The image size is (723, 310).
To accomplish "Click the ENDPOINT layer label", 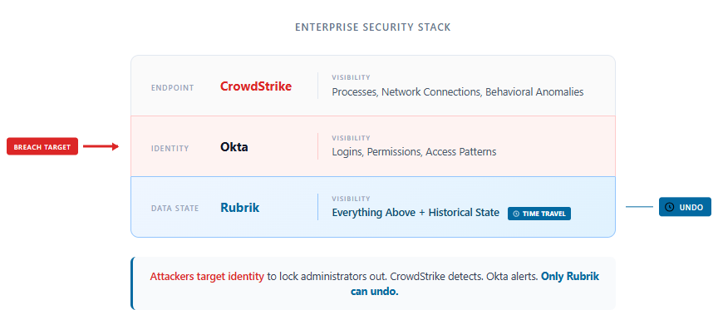I will [x=173, y=88].
